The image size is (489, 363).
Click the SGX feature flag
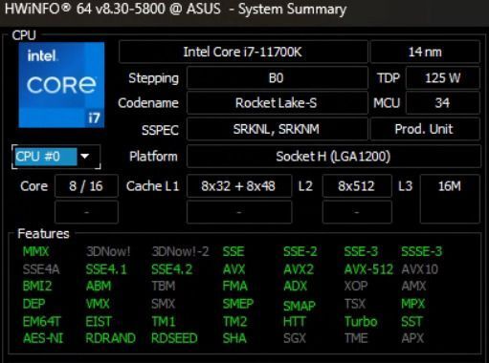(295, 338)
